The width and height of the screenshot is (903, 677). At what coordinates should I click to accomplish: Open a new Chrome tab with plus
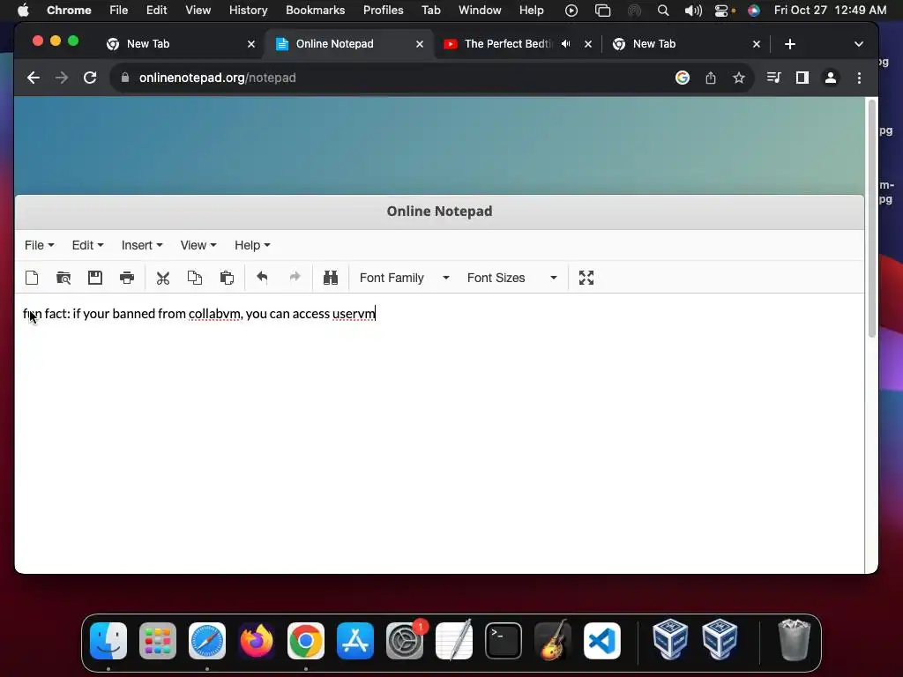tap(790, 44)
